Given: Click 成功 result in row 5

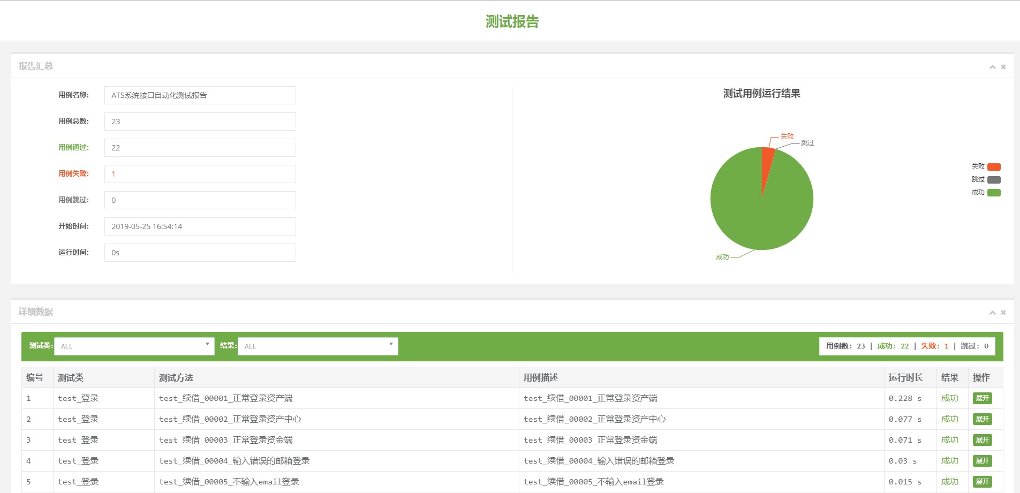Looking at the screenshot, I should (x=950, y=482).
